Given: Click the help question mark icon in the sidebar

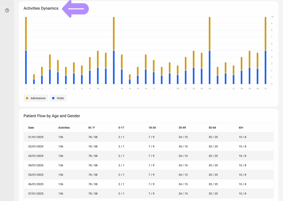Looking at the screenshot, I should pos(6,10).
